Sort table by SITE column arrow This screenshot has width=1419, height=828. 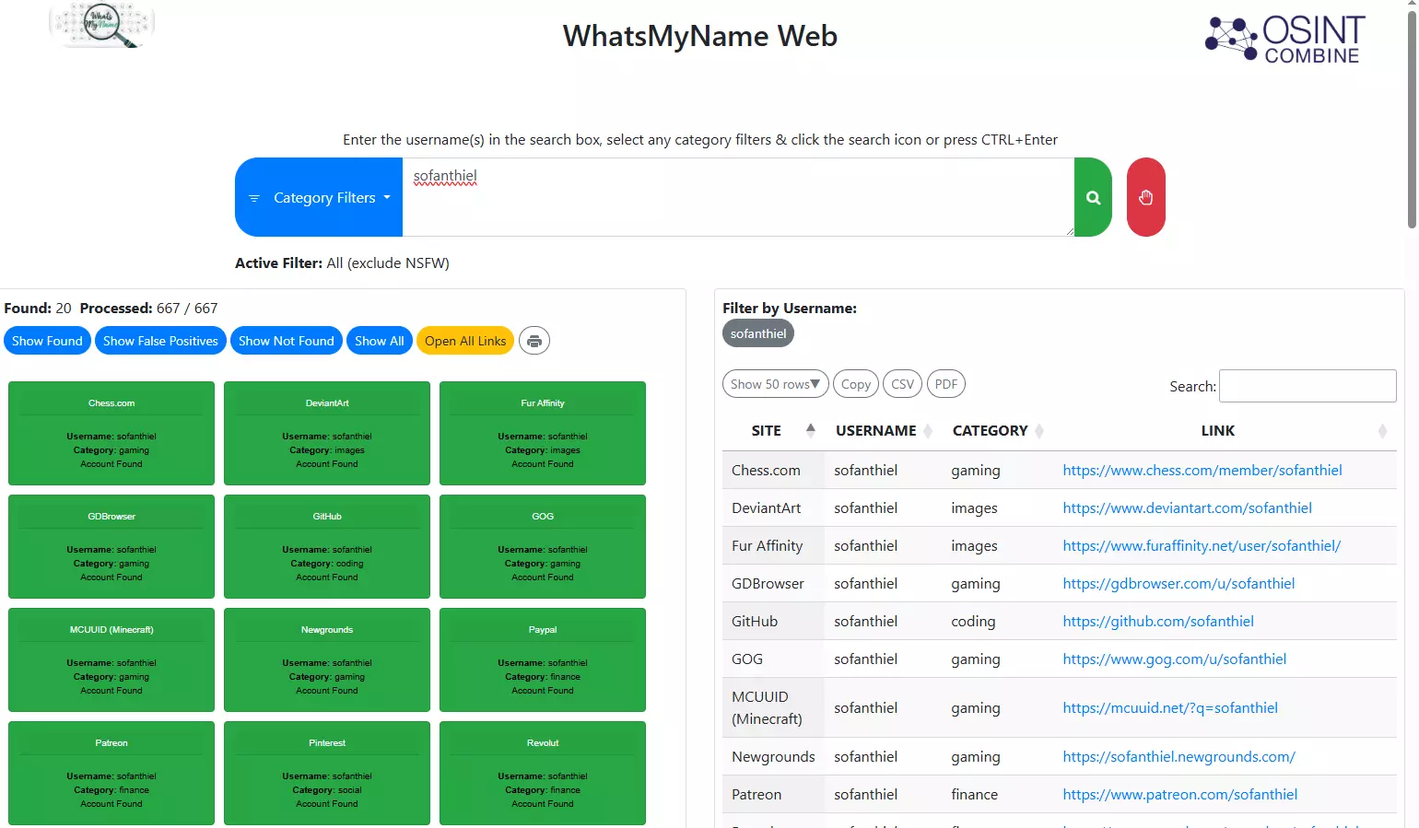[811, 430]
